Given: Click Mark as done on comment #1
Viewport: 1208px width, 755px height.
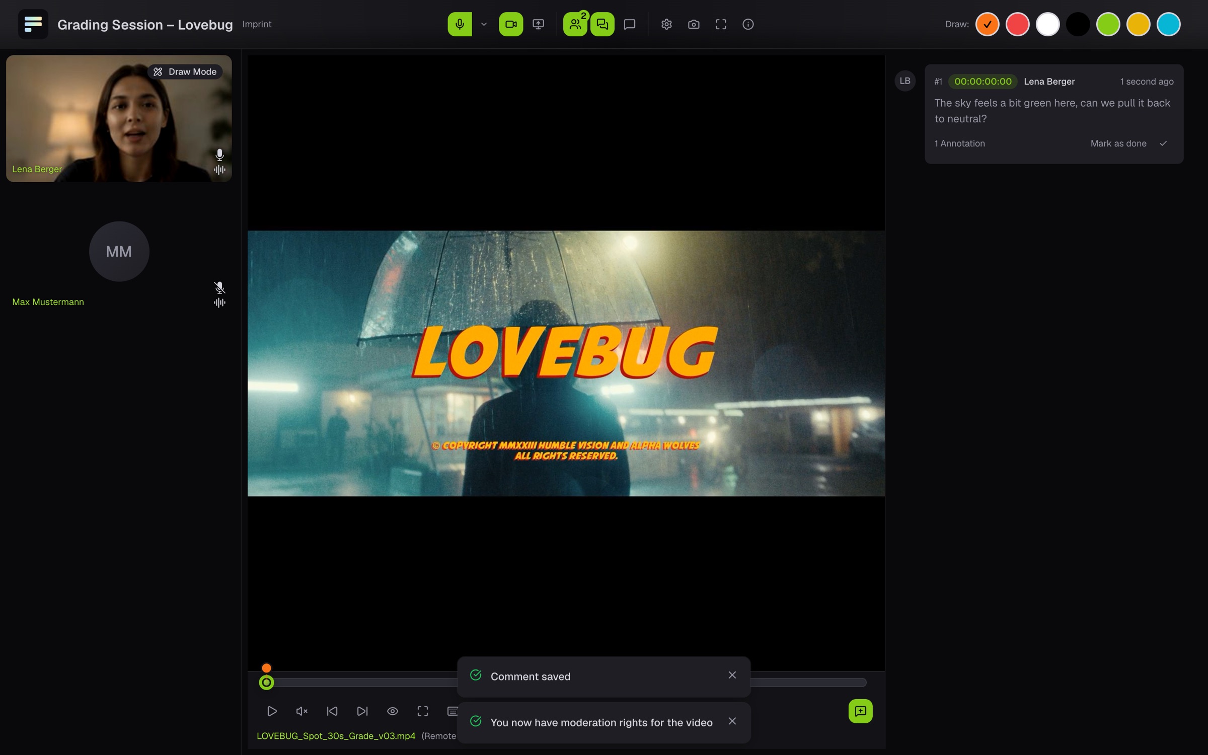Looking at the screenshot, I should point(1128,143).
